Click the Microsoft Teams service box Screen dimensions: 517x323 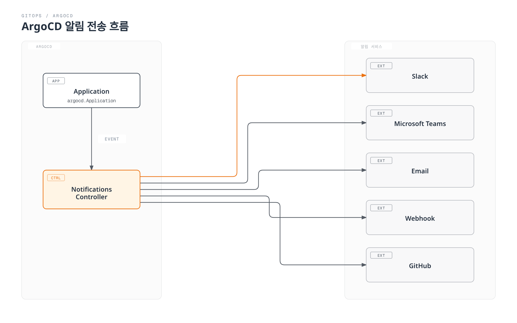coord(420,123)
